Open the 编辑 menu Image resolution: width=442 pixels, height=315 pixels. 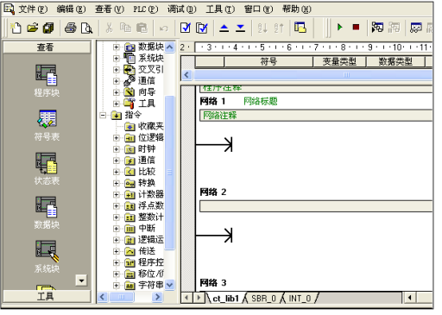tap(71, 9)
